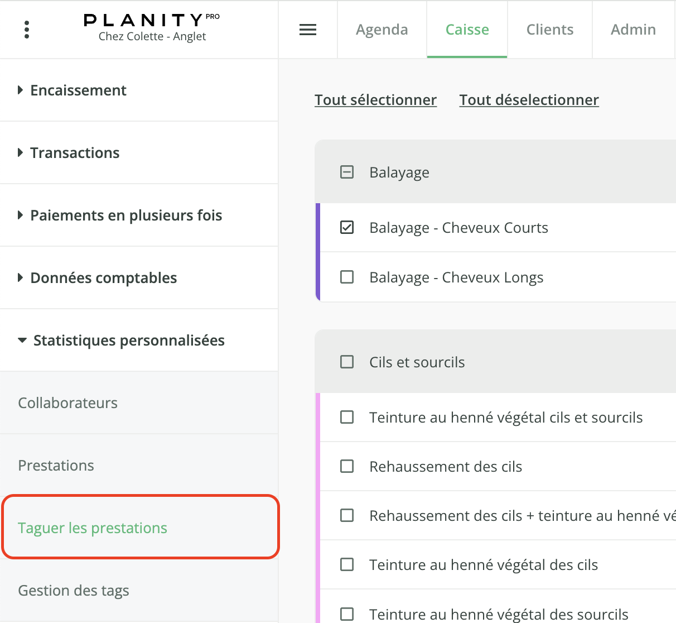Check the Cils et sourcils category checkbox

tap(347, 362)
